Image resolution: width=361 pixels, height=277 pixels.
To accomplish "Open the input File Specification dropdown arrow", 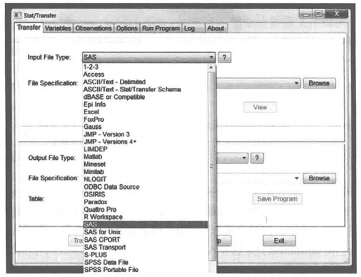I will coord(297,83).
